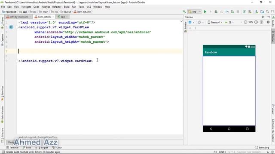Toggle the Build Variants side panel
The image size is (275, 154).
coord(2,114)
